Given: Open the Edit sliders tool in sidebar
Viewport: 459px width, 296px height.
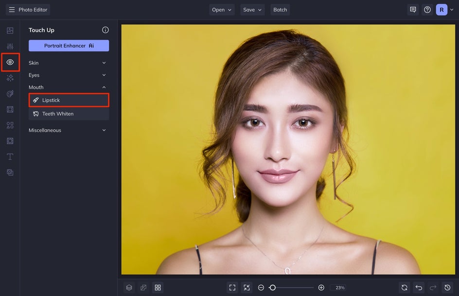Looking at the screenshot, I should (x=10, y=46).
